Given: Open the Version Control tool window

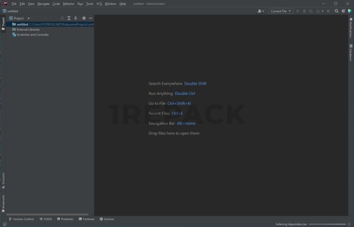Looking at the screenshot, I should [21, 219].
